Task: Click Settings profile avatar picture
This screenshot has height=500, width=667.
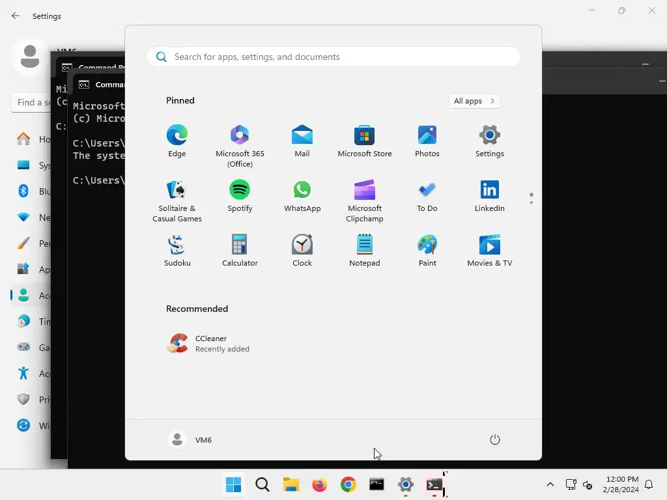Action: coord(30,57)
